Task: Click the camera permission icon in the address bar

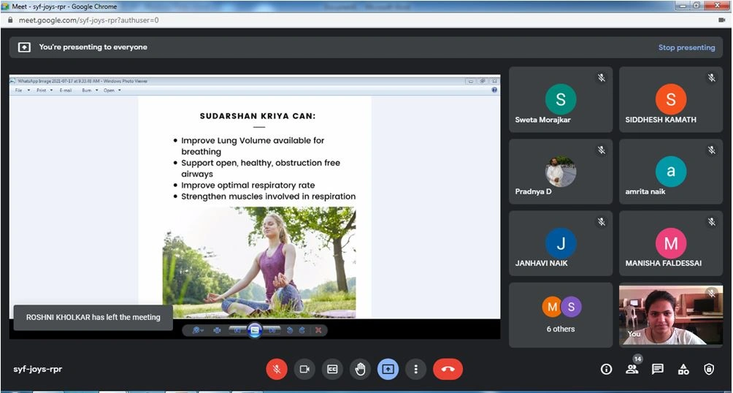Action: pos(722,20)
